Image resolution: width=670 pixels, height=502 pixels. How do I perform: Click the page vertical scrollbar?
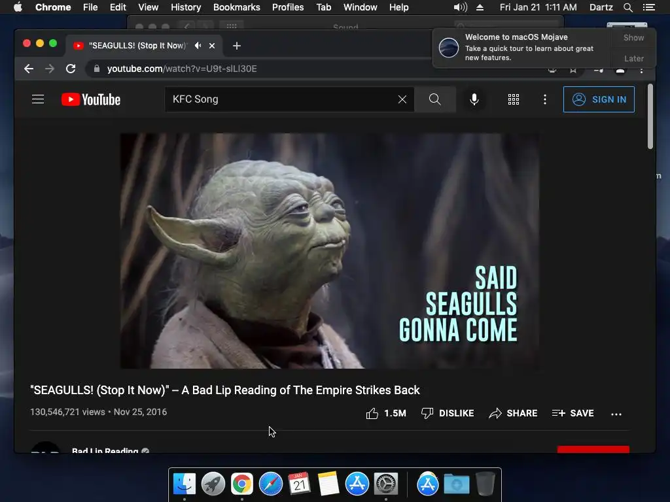pos(650,116)
